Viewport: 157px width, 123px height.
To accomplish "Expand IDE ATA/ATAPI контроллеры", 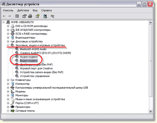I will click(x=8, y=30).
